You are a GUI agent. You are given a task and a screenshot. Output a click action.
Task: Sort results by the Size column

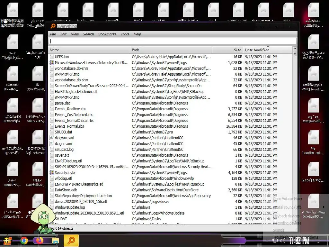[x=228, y=50]
